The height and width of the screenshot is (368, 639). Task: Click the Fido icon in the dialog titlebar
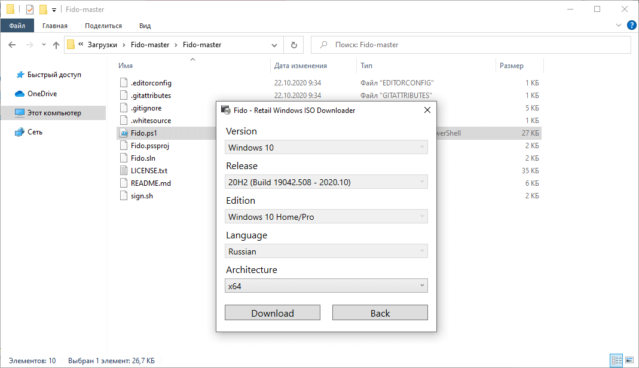(x=226, y=110)
